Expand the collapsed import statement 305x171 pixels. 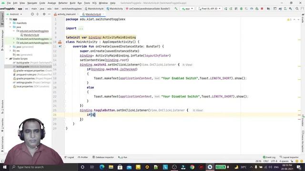pos(81,28)
